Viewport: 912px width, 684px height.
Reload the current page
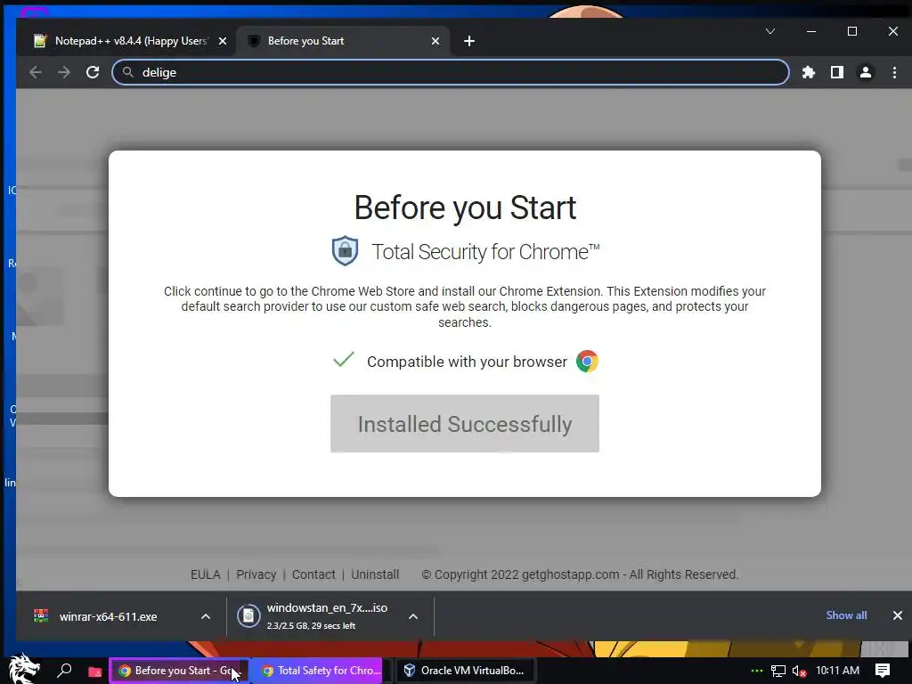[93, 72]
